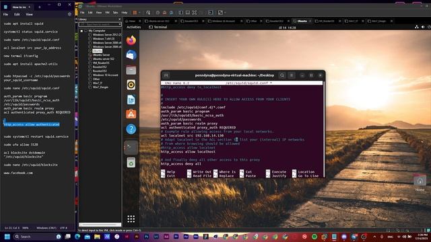Click Activities in the Ubuntu top bar

coord(133,27)
